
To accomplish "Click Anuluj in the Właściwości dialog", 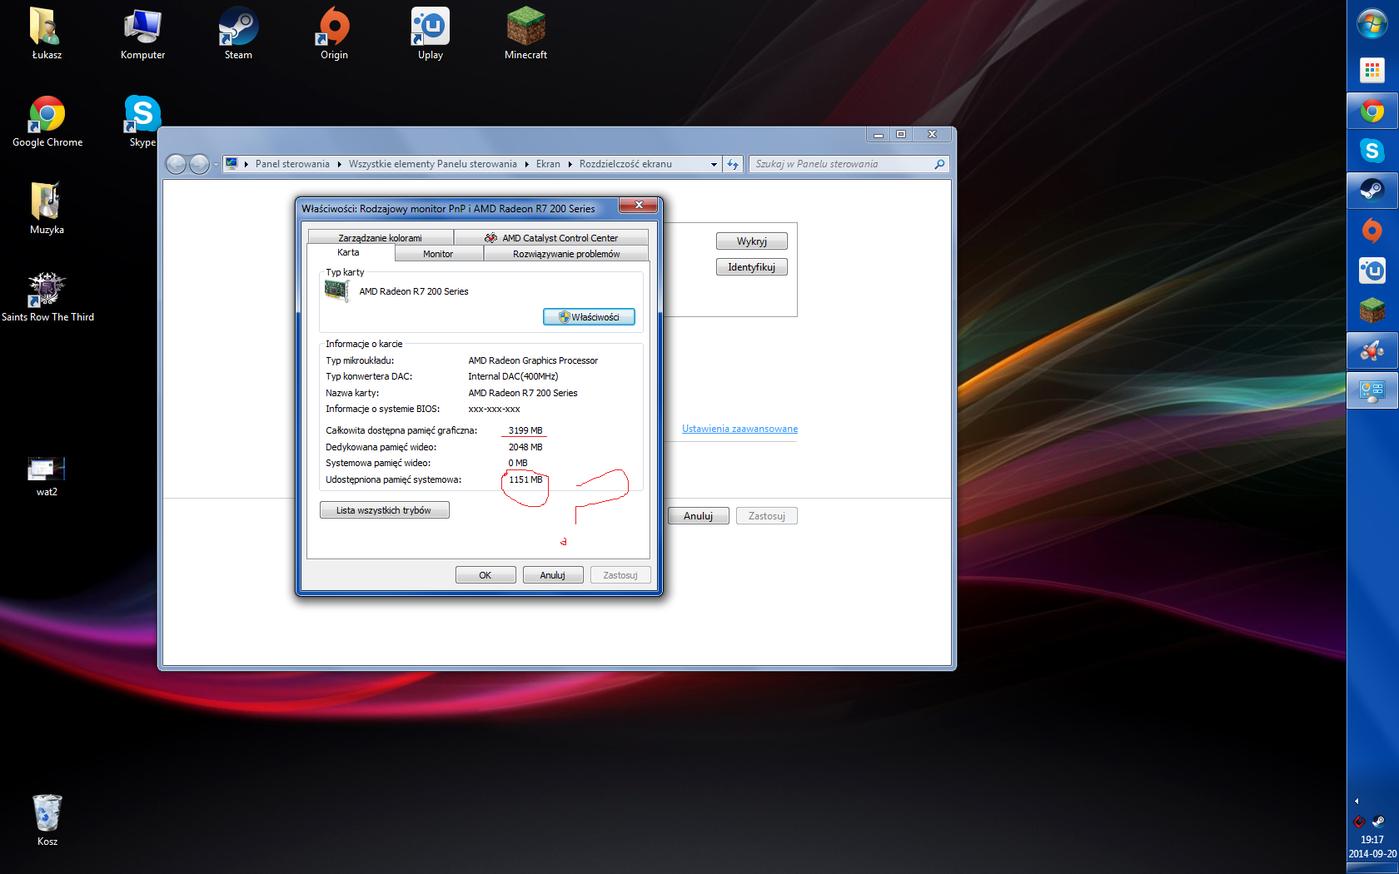I will (x=553, y=575).
